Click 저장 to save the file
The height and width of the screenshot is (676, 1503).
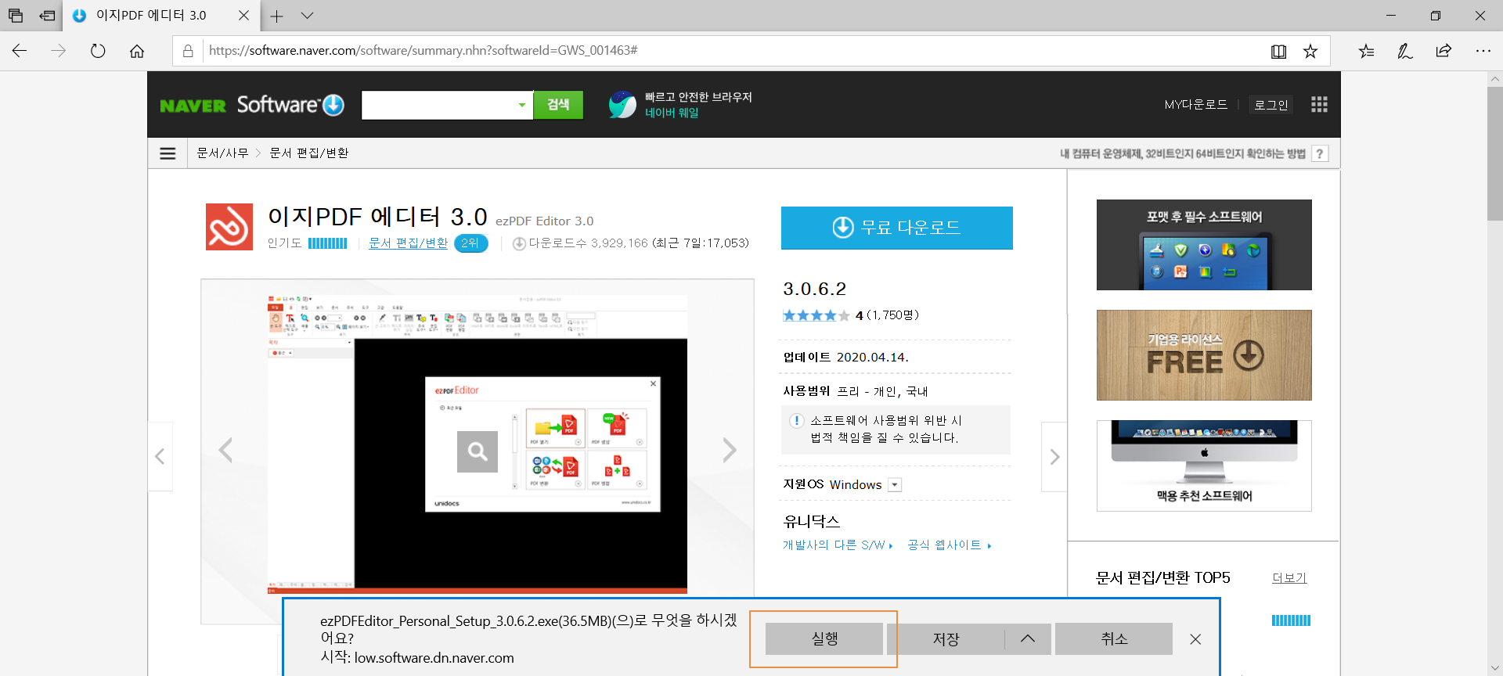(x=946, y=639)
